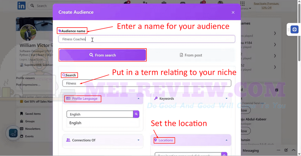This screenshot has height=156, width=301.
Task: Click inside the Audience name field
Action: [147, 39]
